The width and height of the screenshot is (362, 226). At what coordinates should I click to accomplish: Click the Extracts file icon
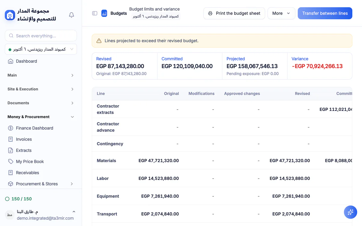point(11,150)
